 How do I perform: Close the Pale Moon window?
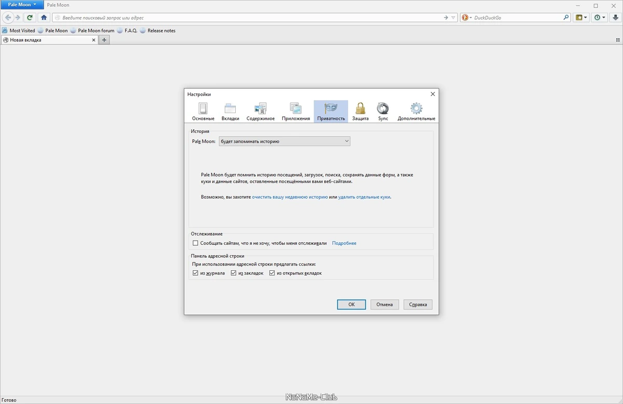pos(613,5)
